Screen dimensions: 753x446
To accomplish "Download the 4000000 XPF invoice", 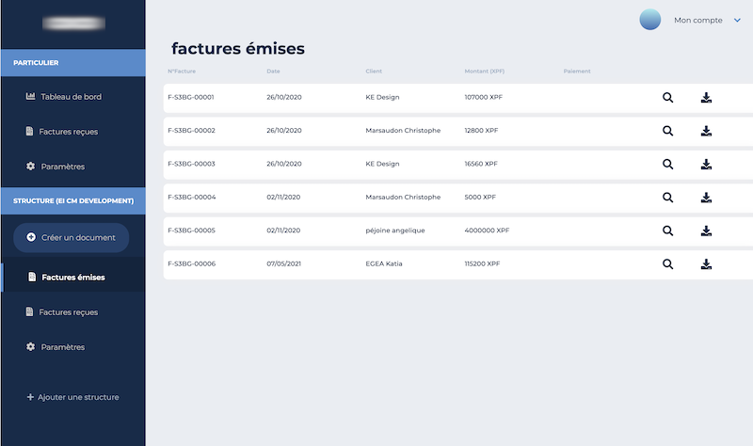I will pos(706,231).
